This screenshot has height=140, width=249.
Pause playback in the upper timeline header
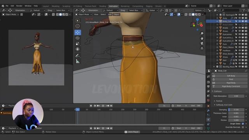coord(103,106)
